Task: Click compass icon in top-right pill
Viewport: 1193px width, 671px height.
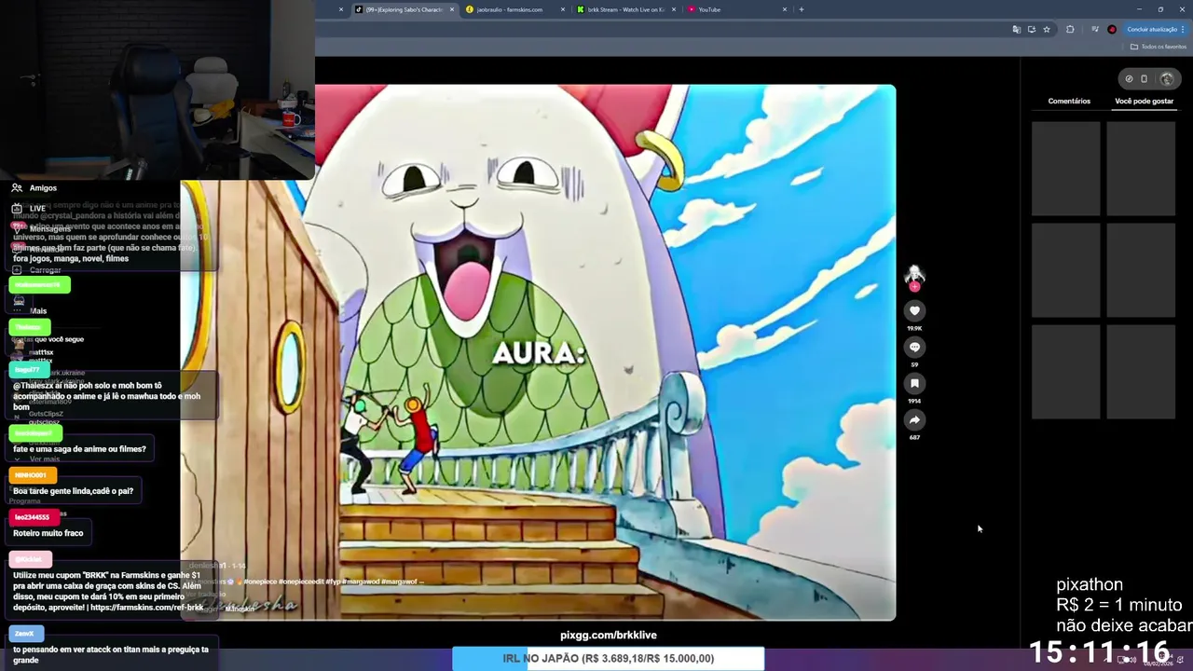Action: point(1129,78)
